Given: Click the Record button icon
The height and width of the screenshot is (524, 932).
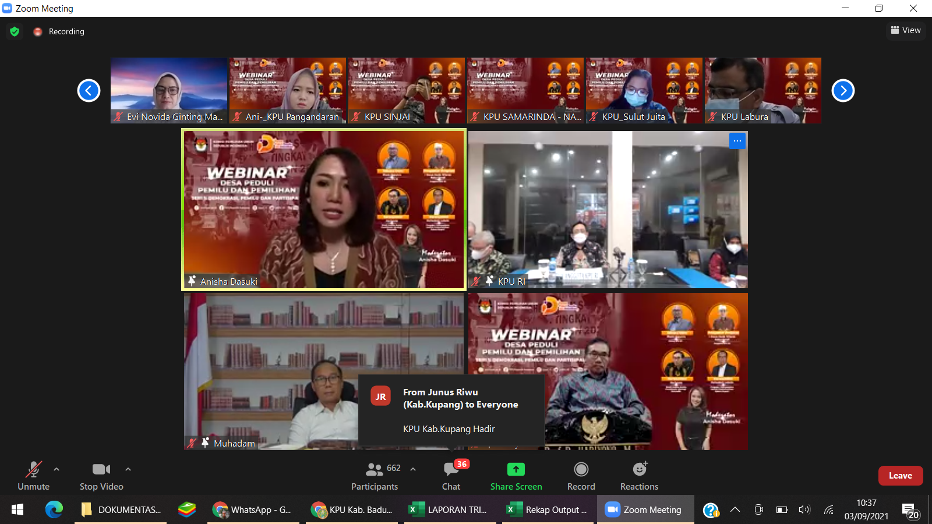Looking at the screenshot, I should point(581,469).
